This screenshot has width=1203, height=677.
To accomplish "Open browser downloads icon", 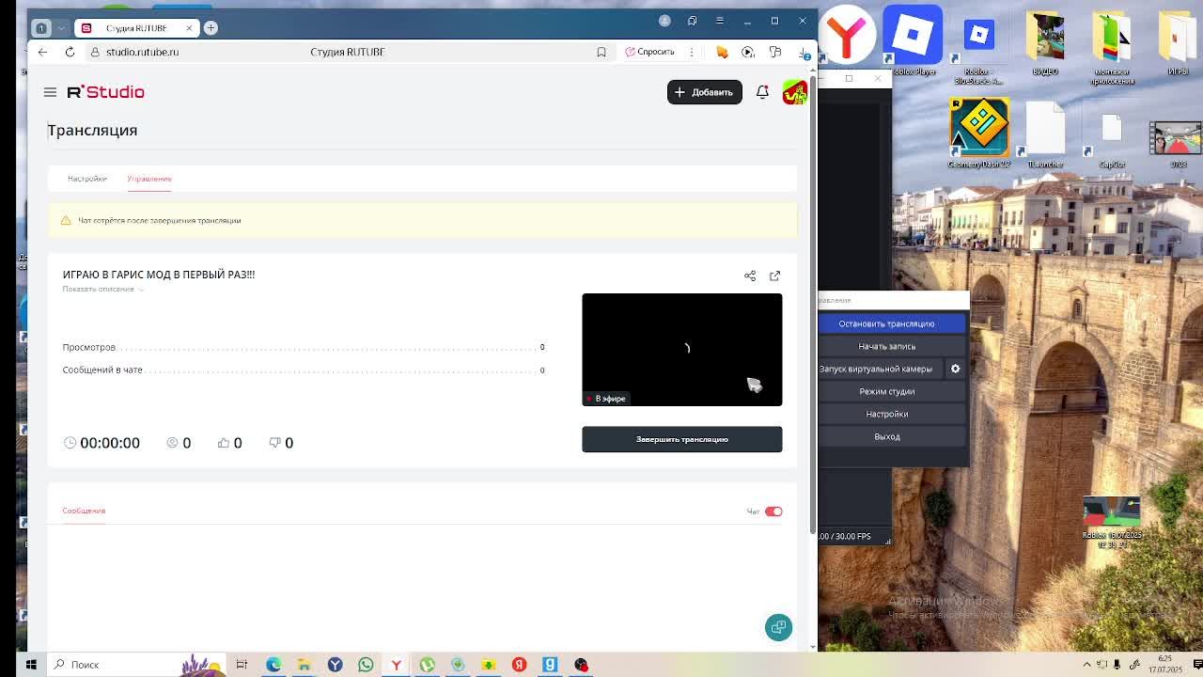I will 805,52.
